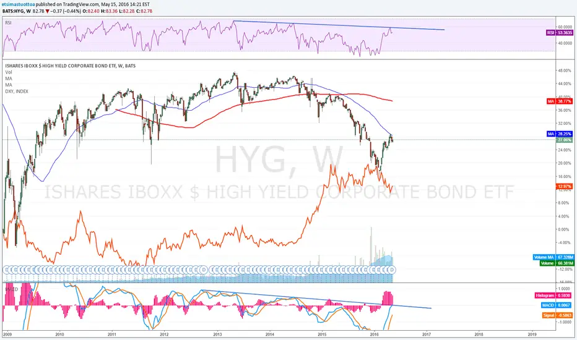Click the ISHARES IBOXX chart title legend
The height and width of the screenshot is (340, 577).
point(71,66)
